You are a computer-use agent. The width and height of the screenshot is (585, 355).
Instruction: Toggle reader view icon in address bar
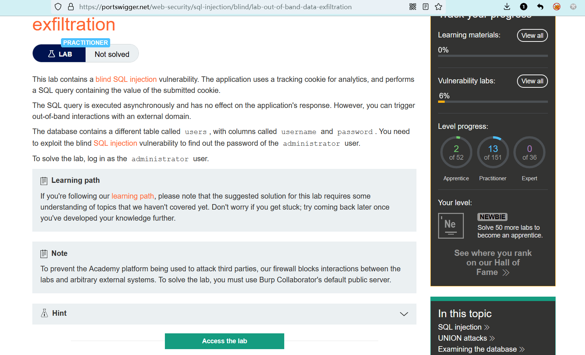426,7
